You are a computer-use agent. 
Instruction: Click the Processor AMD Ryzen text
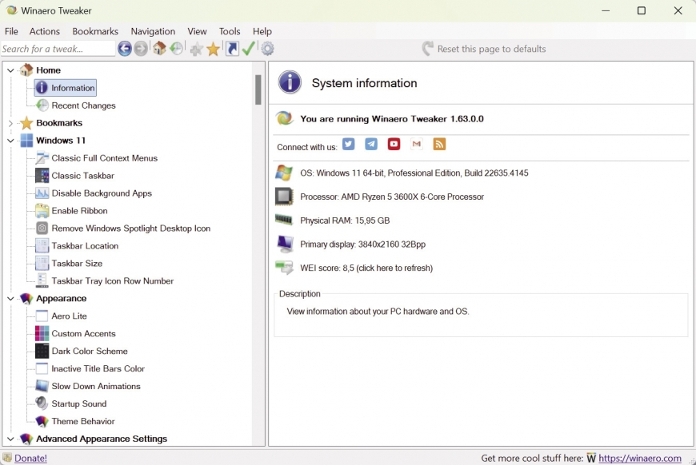[x=392, y=197]
